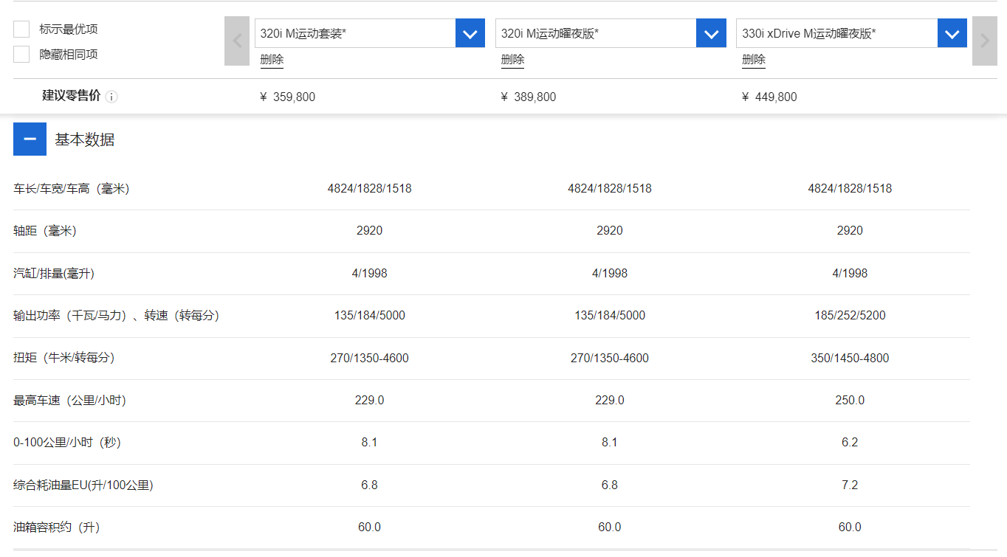Click the 综合耗油量EU row label
1007x557 pixels.
point(83,485)
